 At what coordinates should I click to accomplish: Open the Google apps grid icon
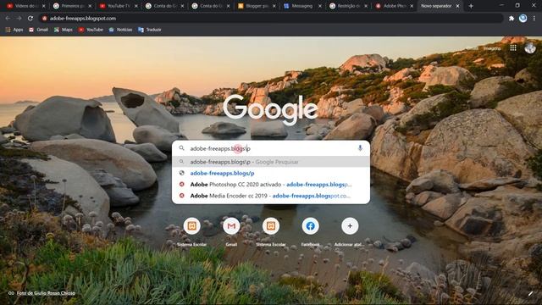click(513, 48)
